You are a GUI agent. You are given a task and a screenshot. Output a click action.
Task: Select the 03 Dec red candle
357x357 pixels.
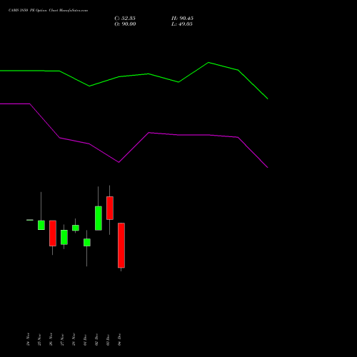click(x=110, y=208)
